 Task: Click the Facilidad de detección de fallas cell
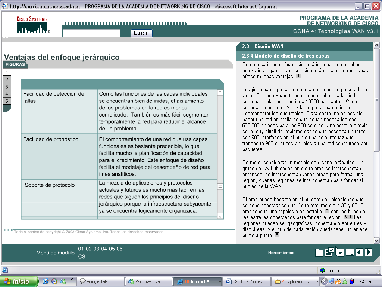tap(59, 111)
